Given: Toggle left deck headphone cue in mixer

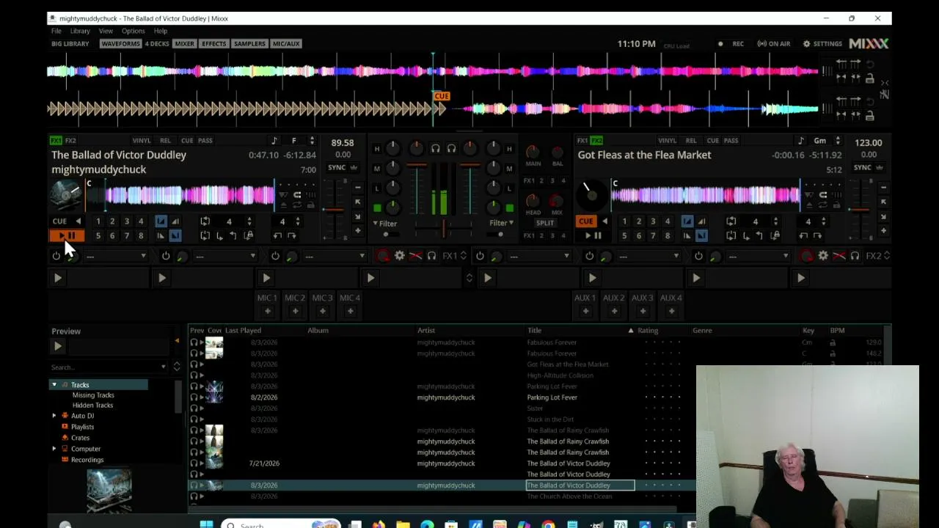Looking at the screenshot, I should [435, 148].
